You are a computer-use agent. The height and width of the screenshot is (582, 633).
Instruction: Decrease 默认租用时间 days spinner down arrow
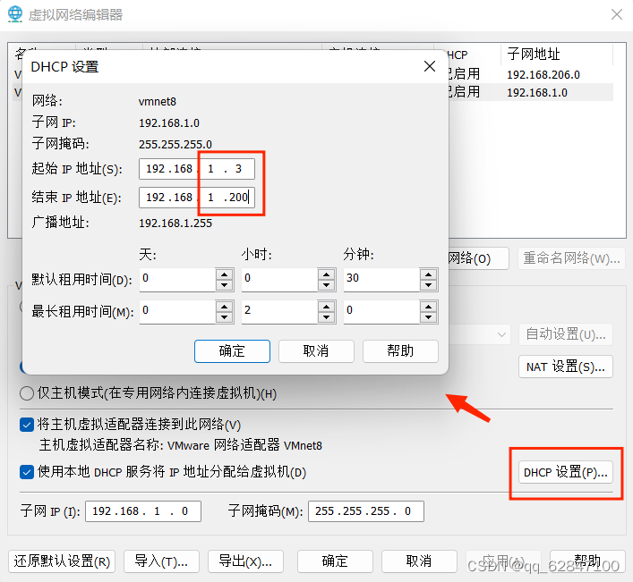click(224, 285)
